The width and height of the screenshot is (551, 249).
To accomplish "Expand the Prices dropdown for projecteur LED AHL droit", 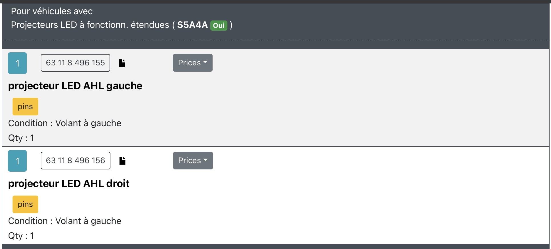I will click(x=193, y=161).
